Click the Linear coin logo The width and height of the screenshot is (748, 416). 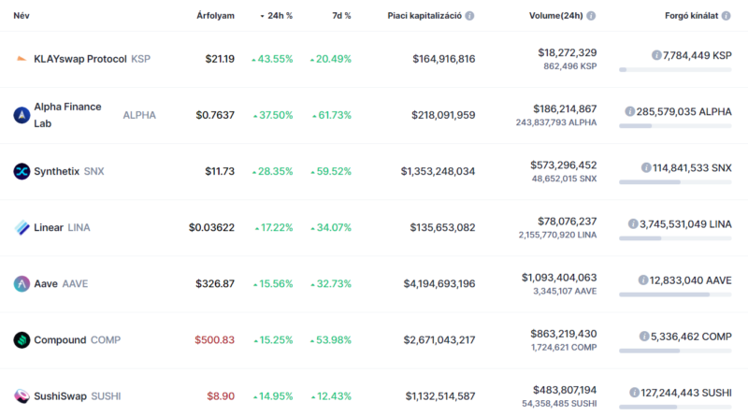pos(22,227)
